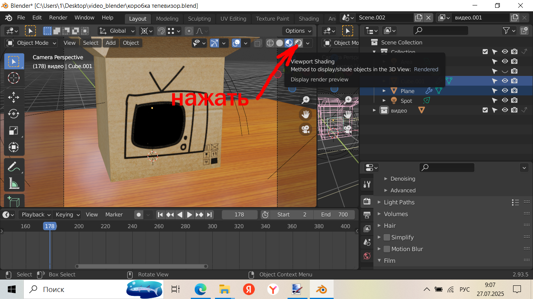The width and height of the screenshot is (533, 299).
Task: Activate the Rotate tool
Action: 14,114
